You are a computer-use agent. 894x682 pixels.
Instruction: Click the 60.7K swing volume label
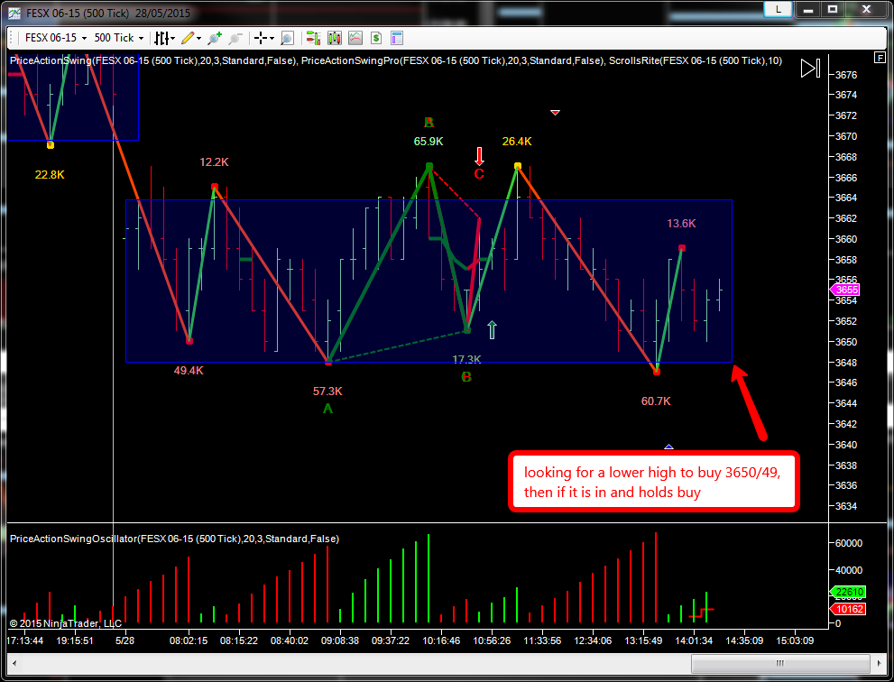[656, 401]
